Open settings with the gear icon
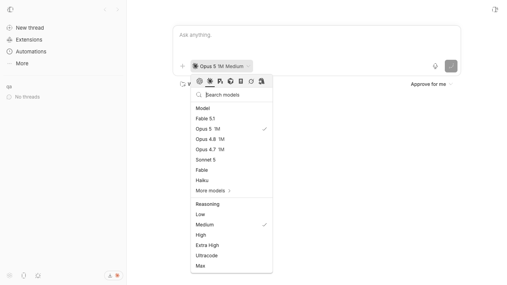This screenshot has height=285, width=507. point(10,275)
